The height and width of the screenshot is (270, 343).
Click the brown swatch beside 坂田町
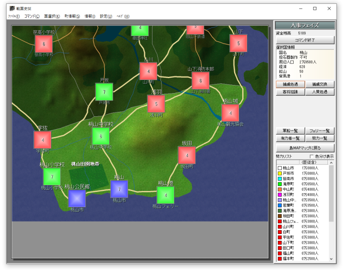pos(280,216)
